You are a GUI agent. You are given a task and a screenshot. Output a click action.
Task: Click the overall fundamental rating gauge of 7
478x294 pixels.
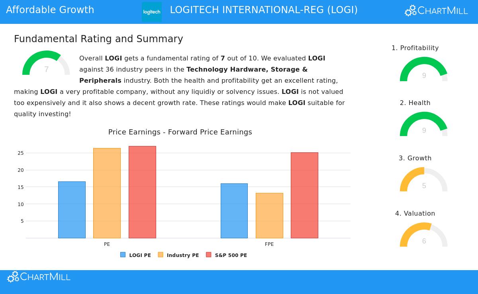[x=46, y=64]
